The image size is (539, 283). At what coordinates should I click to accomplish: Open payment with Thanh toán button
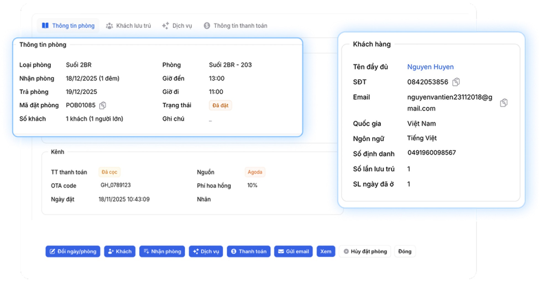coord(248,251)
